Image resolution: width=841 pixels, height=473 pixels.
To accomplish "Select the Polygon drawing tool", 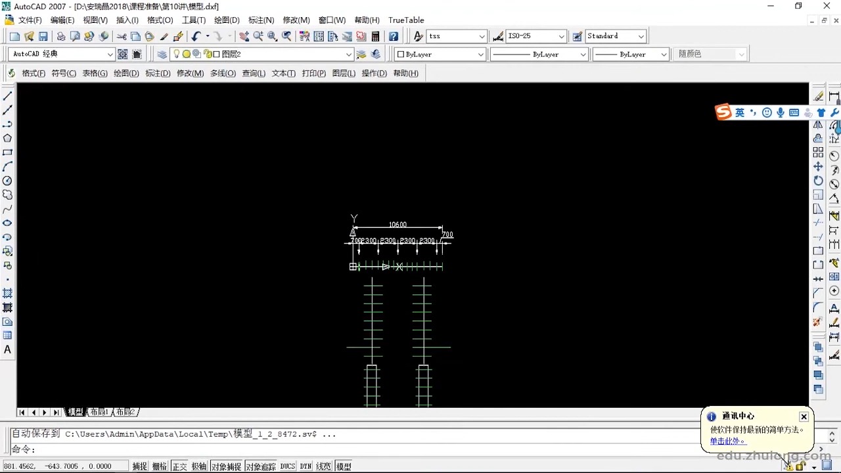I will pos(8,138).
